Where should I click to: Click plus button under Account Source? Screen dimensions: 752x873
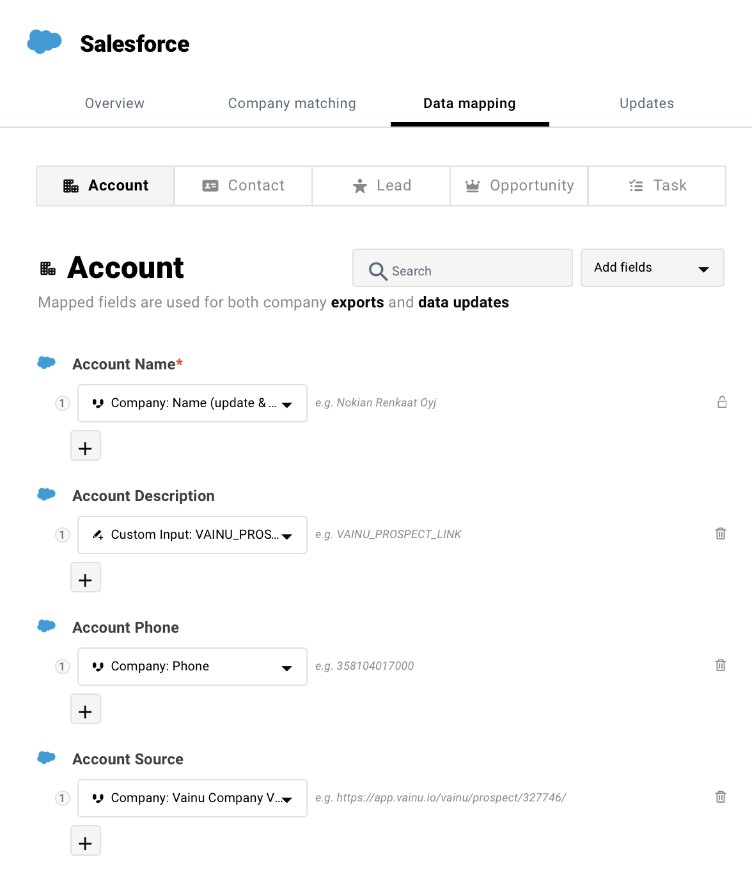tap(85, 841)
